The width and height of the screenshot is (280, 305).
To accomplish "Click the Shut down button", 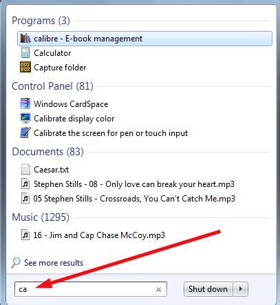I will click(208, 289).
